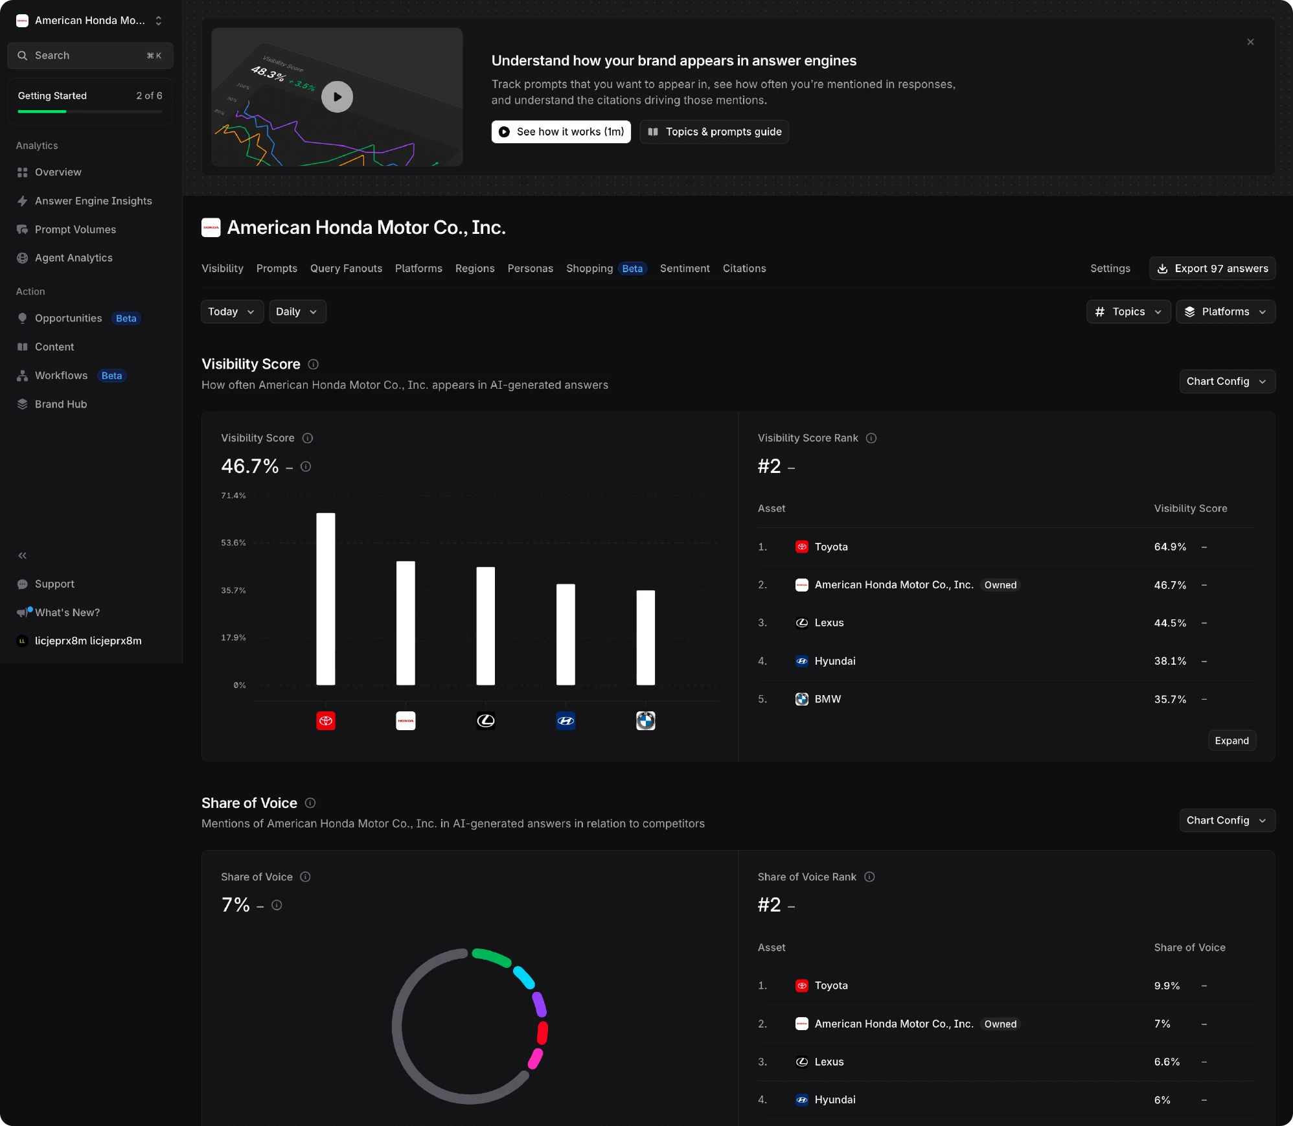Switch to the Regions tab
The width and height of the screenshot is (1293, 1126).
tap(475, 268)
